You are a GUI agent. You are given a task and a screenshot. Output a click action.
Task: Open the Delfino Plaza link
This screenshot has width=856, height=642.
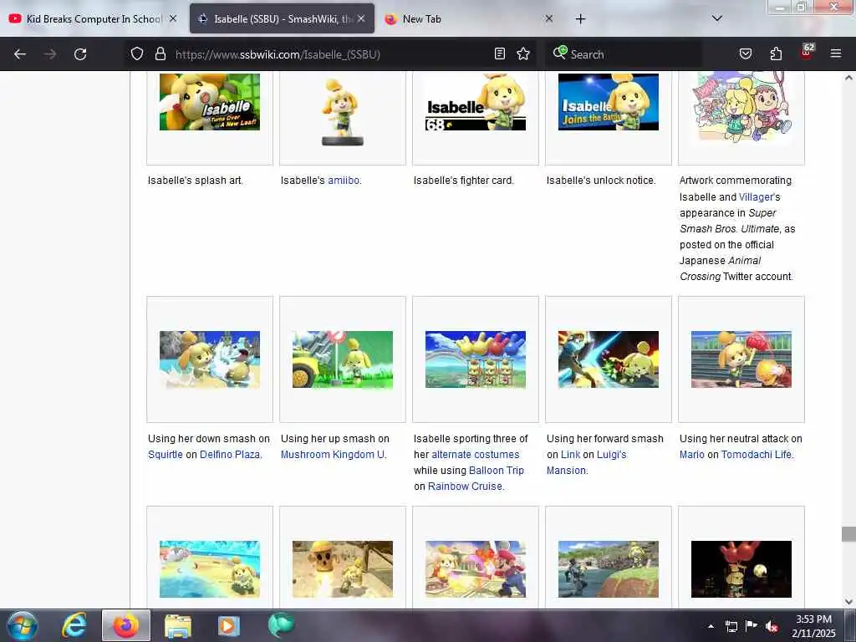pos(230,454)
